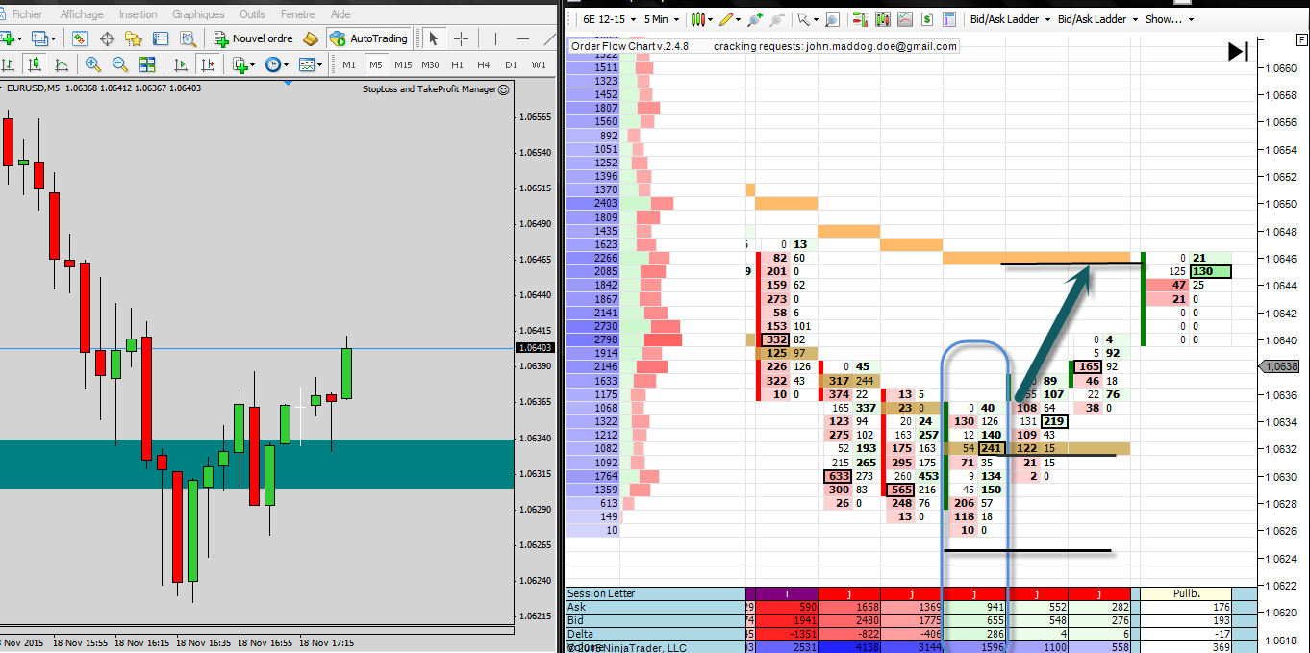Image resolution: width=1310 pixels, height=653 pixels.
Task: Open the Aide menu
Action: [340, 14]
